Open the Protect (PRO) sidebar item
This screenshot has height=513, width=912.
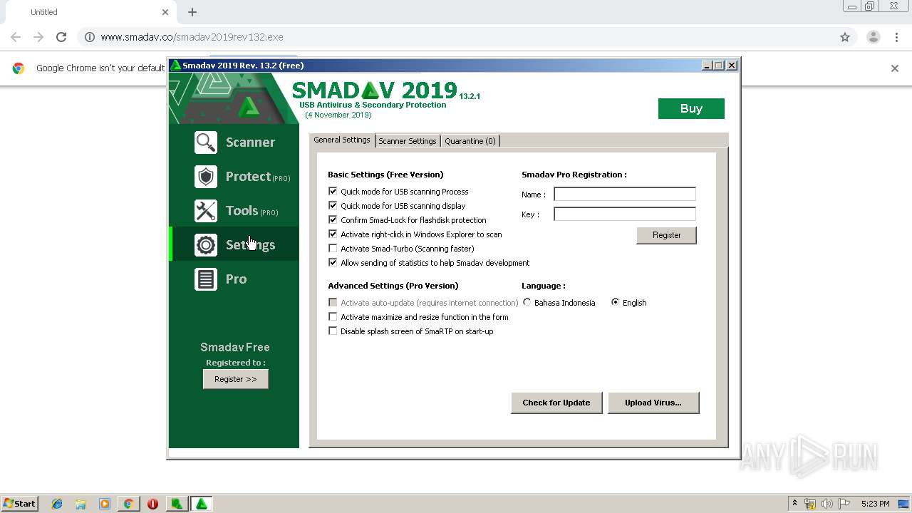pos(234,177)
